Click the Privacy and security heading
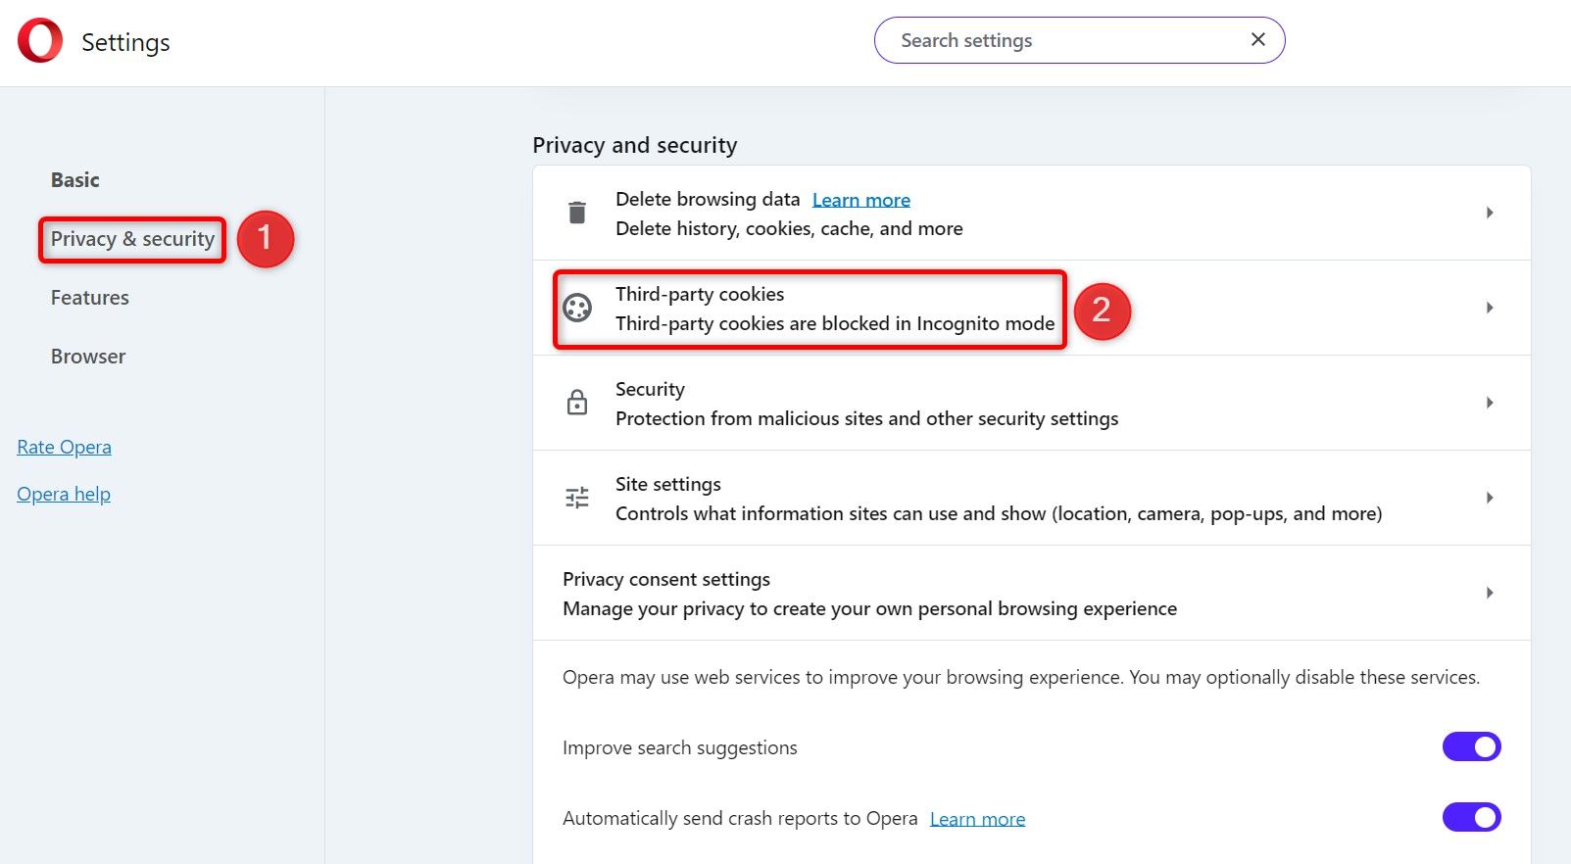 tap(635, 145)
